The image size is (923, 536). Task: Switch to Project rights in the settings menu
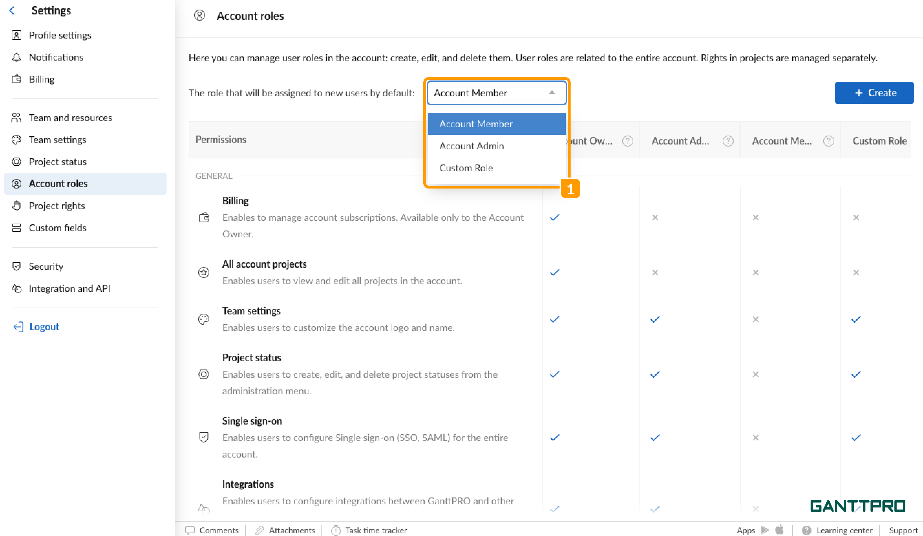pyautogui.click(x=57, y=205)
